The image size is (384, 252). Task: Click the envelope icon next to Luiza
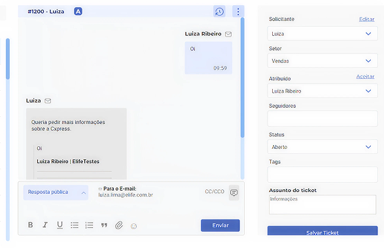click(48, 101)
